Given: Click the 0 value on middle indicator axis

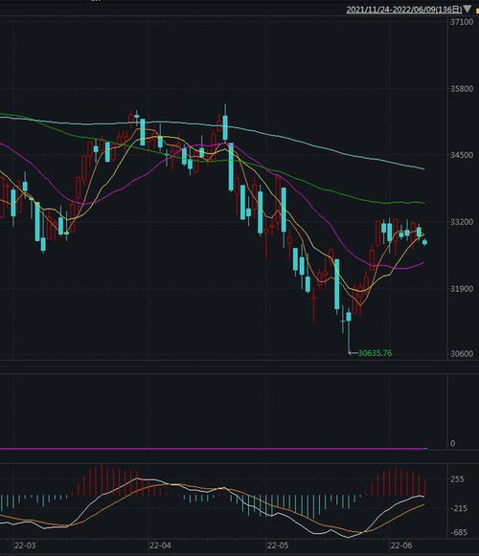Looking at the screenshot, I should tap(452, 443).
